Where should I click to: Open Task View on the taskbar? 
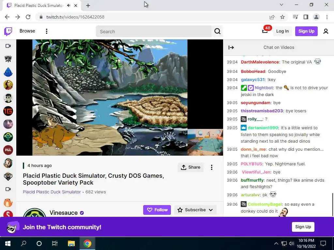click(x=55, y=243)
